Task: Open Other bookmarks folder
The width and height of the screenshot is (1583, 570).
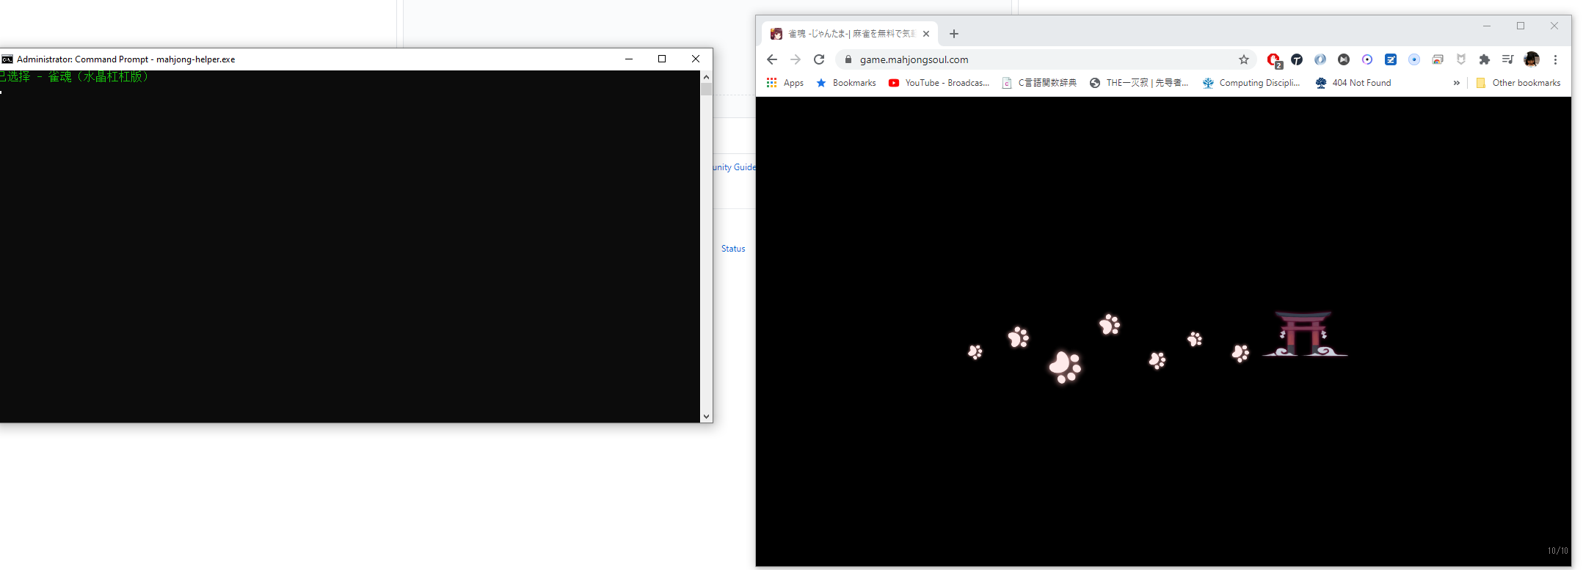Action: [x=1518, y=83]
